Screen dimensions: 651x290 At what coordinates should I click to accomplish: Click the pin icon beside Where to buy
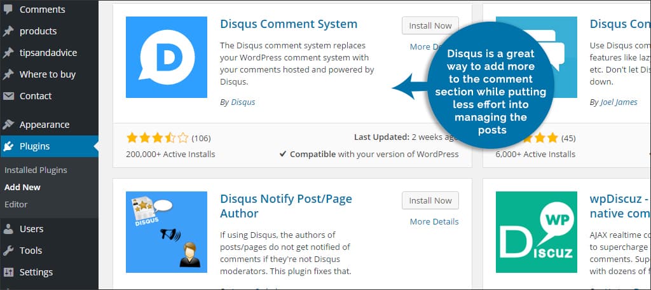pyautogui.click(x=8, y=74)
